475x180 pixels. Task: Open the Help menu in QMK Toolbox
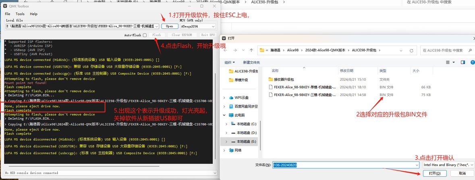click(33, 14)
